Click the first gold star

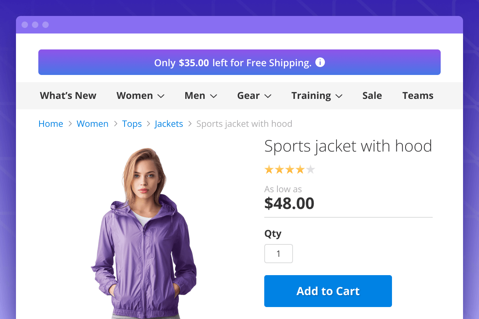(268, 169)
